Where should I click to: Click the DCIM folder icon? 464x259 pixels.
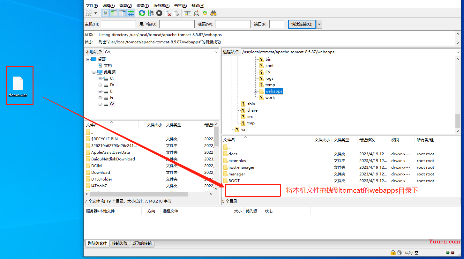coord(88,166)
